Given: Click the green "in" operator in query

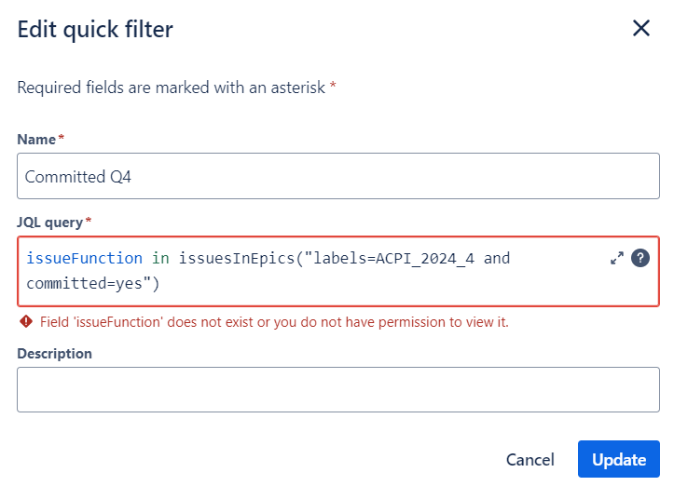Looking at the screenshot, I should click(x=160, y=259).
